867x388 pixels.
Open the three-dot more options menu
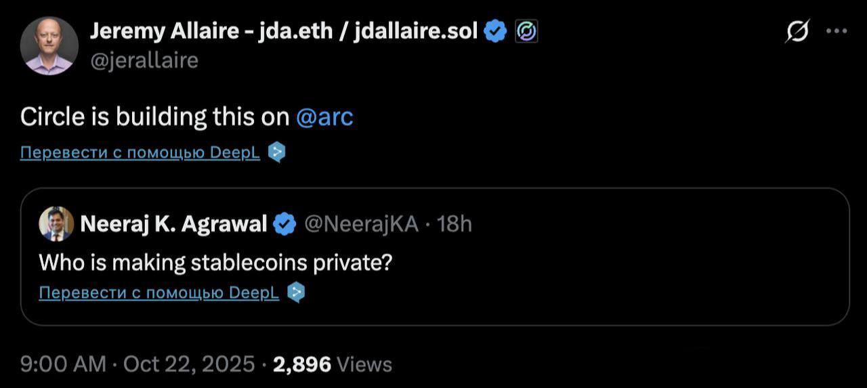point(837,32)
